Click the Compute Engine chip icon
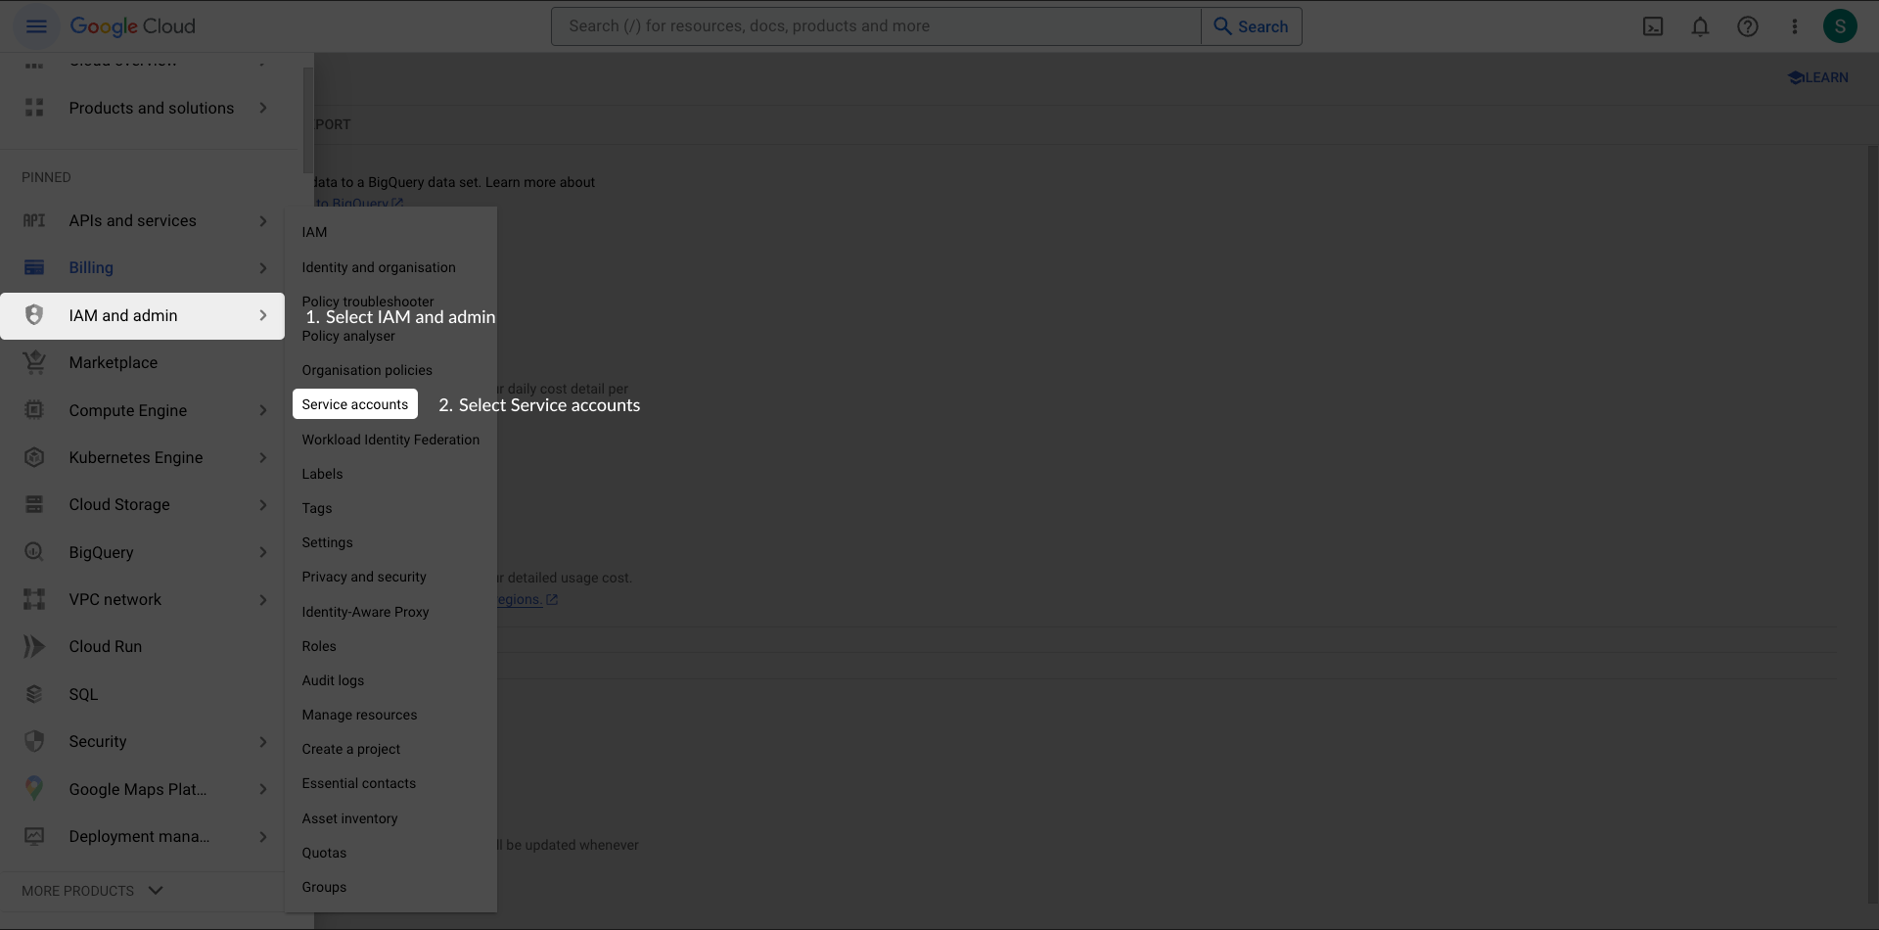The height and width of the screenshot is (930, 1879). tap(34, 410)
